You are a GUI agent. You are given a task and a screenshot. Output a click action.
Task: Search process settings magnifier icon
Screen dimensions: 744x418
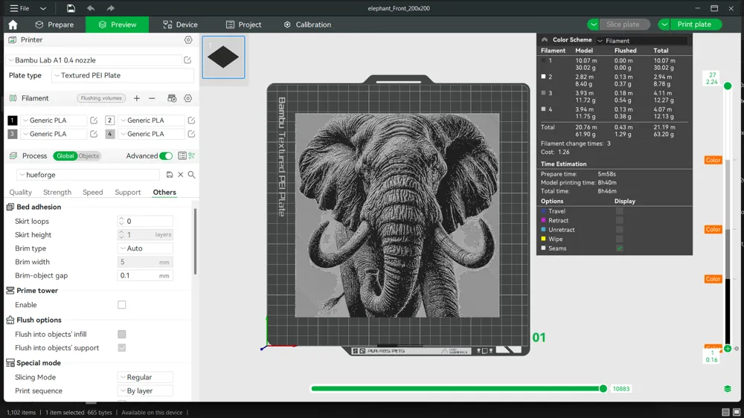191,175
